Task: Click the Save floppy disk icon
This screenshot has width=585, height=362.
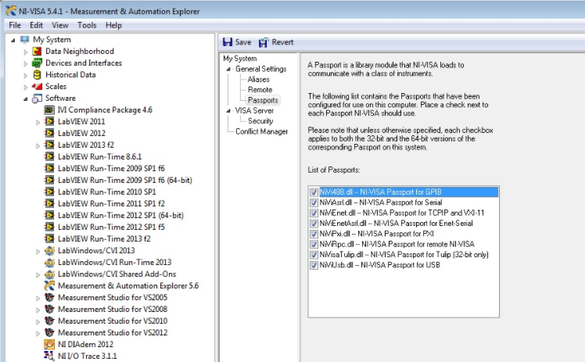Action: [x=228, y=42]
